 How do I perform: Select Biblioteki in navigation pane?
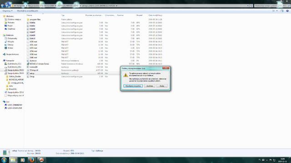[x=10, y=35]
